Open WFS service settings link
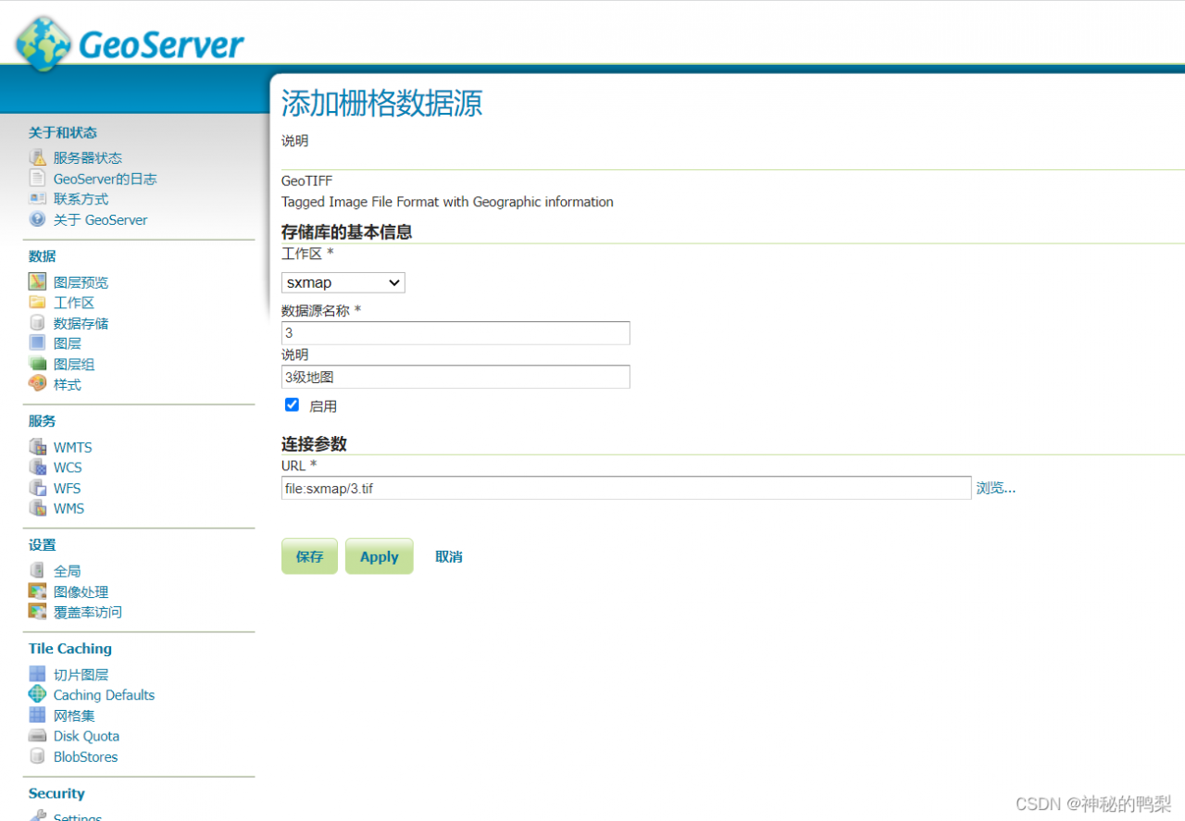 (x=67, y=488)
